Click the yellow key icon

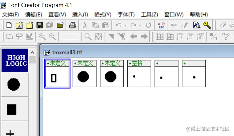click(x=207, y=25)
